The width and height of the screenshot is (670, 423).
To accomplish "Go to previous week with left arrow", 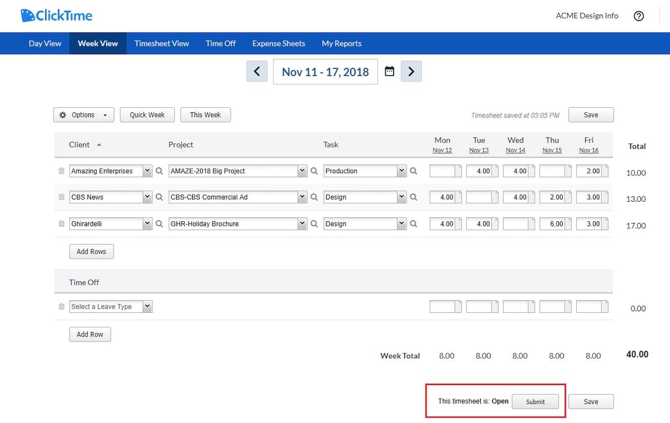I will point(257,72).
